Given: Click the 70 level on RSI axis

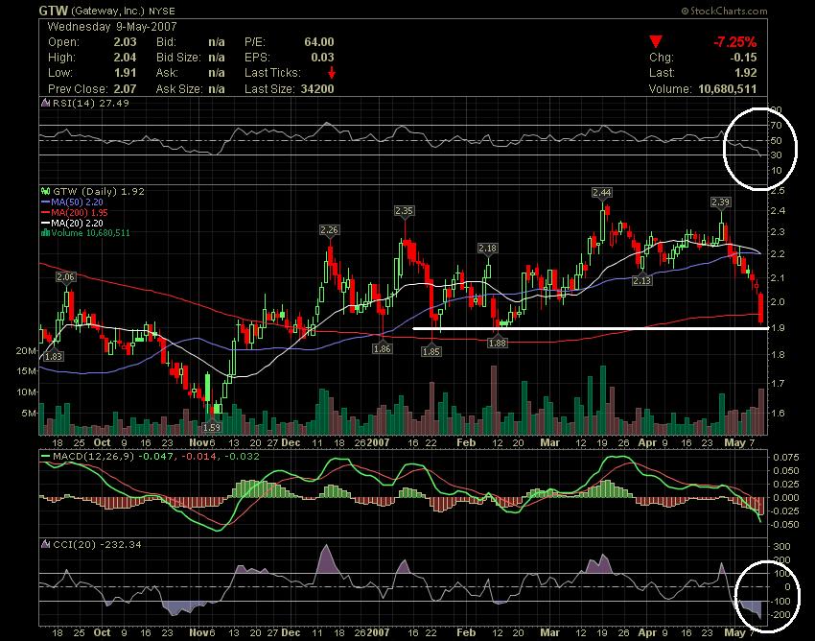Looking at the screenshot, I should [777, 126].
